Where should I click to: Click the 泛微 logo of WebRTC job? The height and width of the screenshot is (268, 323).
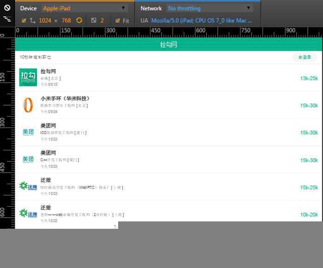(28, 186)
